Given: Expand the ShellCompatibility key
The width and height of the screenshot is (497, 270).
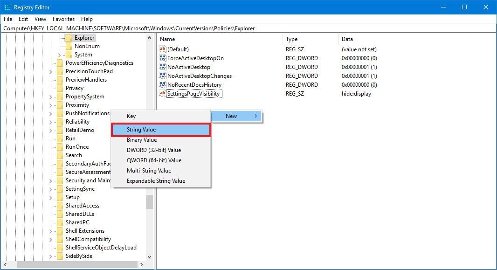Looking at the screenshot, I should click(x=51, y=240).
